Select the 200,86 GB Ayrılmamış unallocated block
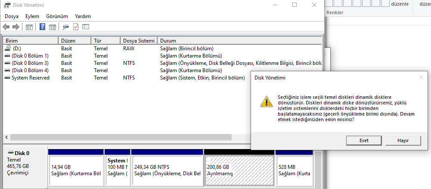431x189 pixels. point(239,168)
